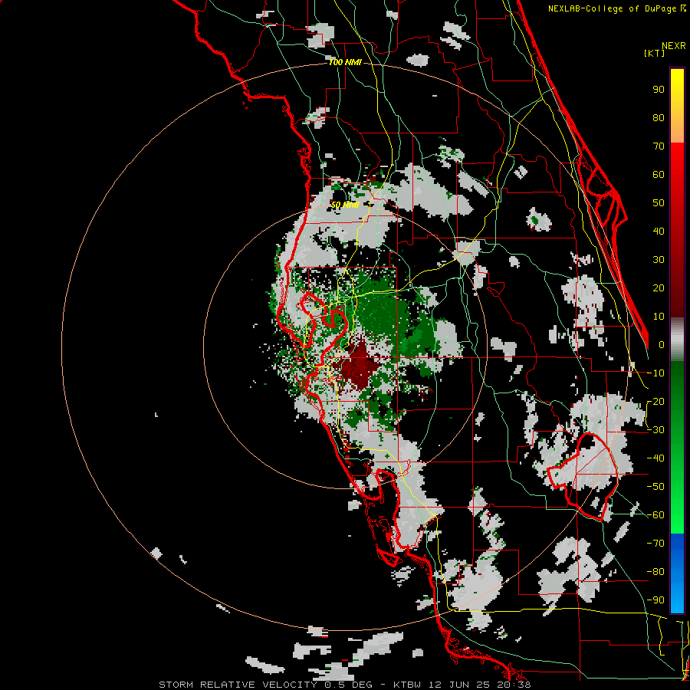Click the Storm Relative Velocity title caption

344,685
